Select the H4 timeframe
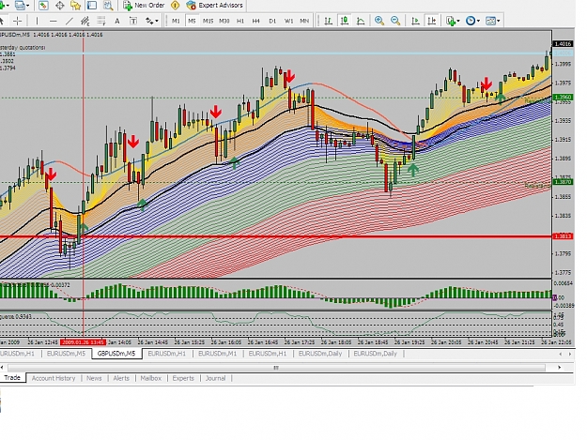The height and width of the screenshot is (440, 587). (256, 21)
